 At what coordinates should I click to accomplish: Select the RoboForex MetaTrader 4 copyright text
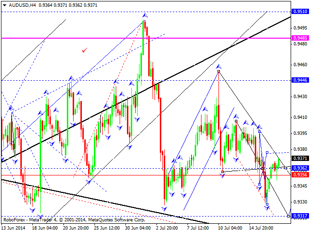74,219
